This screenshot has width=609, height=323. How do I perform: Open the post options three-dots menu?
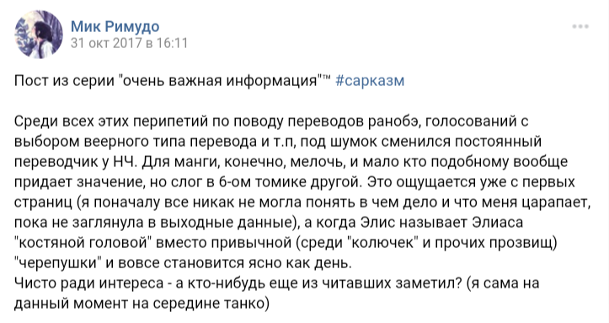[580, 26]
